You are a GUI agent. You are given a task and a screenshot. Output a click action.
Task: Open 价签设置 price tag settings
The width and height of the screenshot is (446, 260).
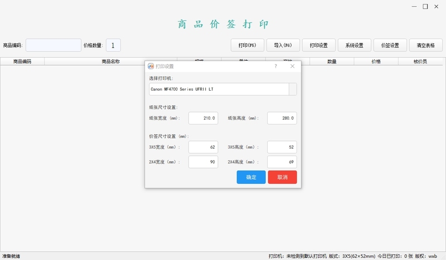click(390, 45)
